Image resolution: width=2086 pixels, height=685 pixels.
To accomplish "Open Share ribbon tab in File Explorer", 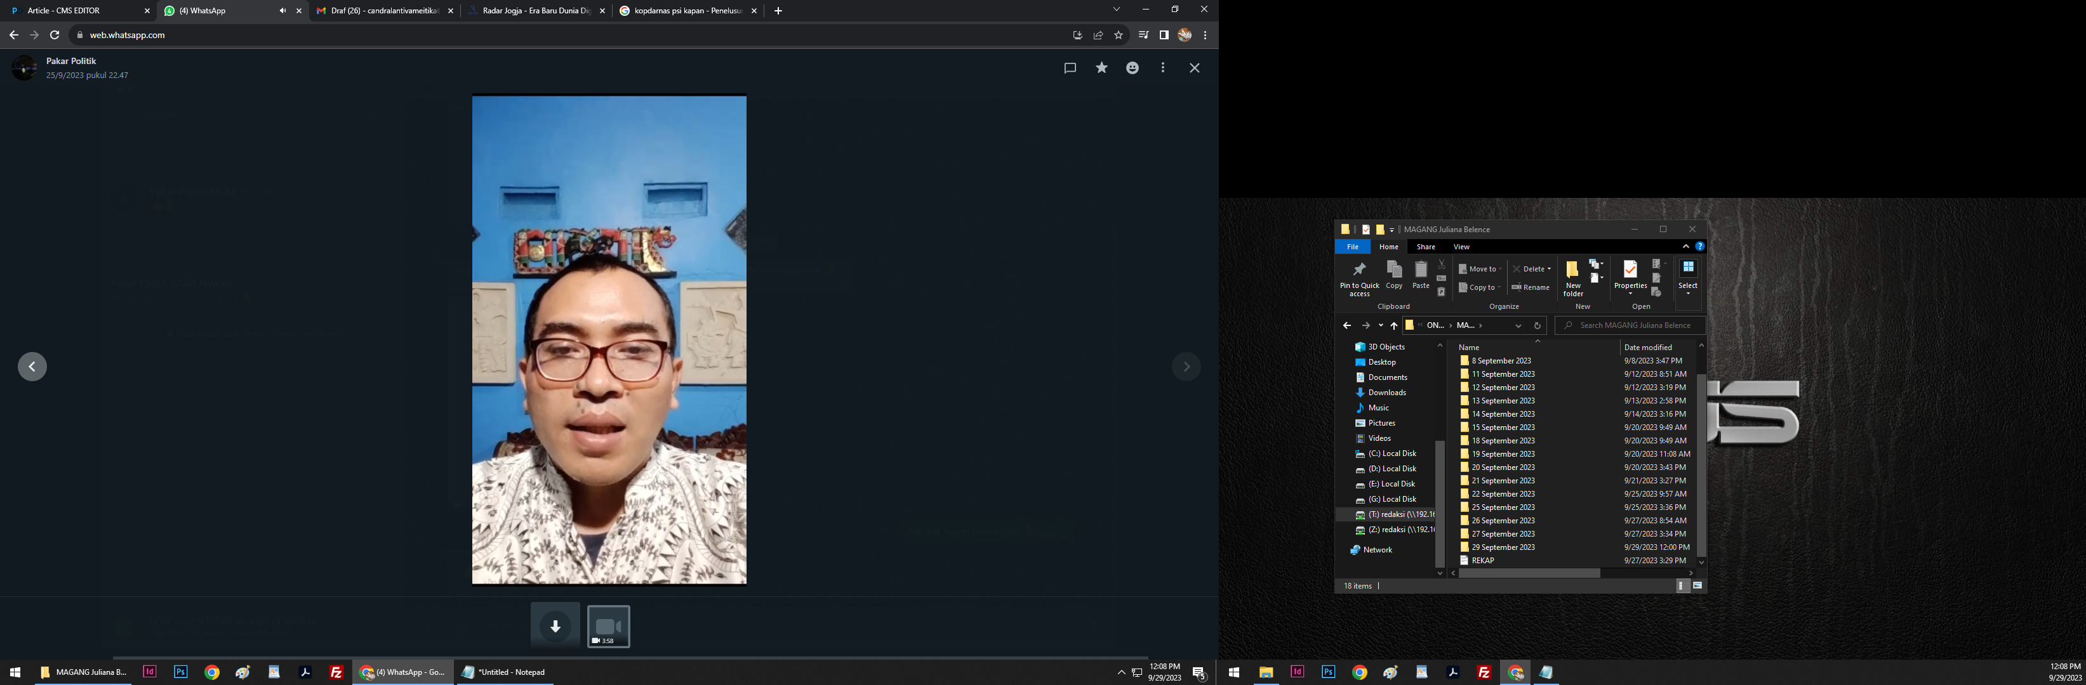I will click(1425, 247).
